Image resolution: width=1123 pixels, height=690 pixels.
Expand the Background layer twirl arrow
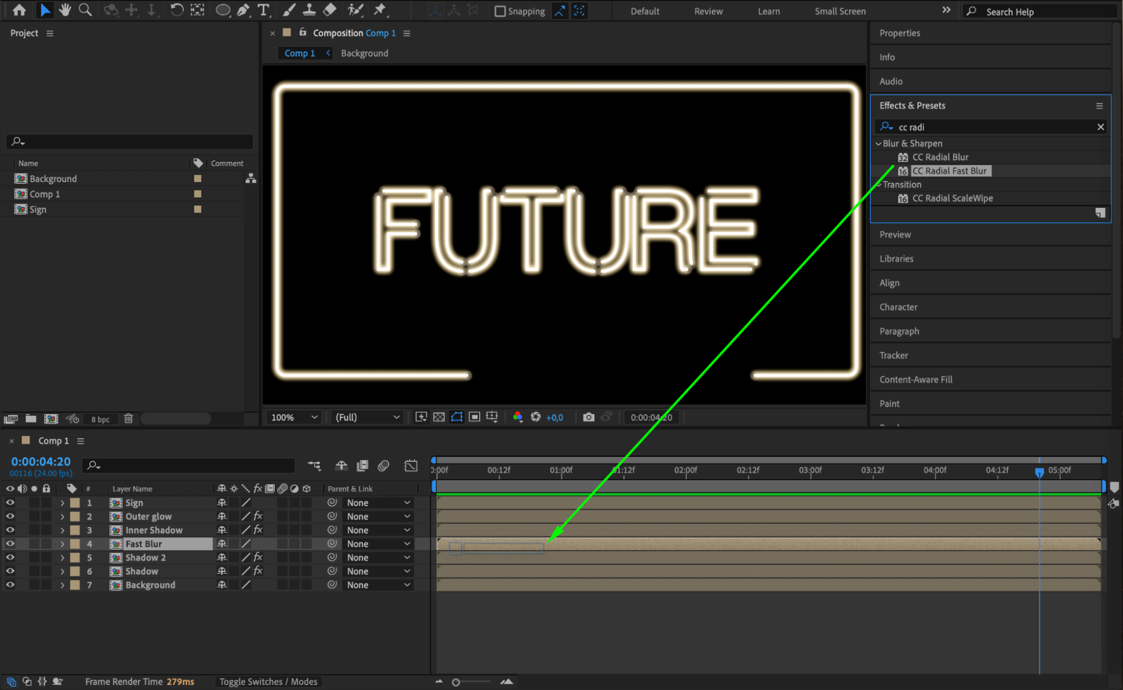62,585
